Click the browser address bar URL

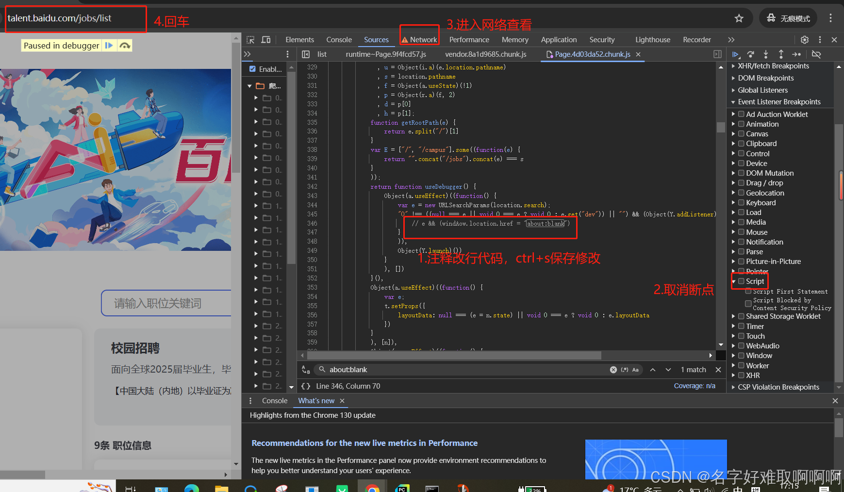[60, 18]
